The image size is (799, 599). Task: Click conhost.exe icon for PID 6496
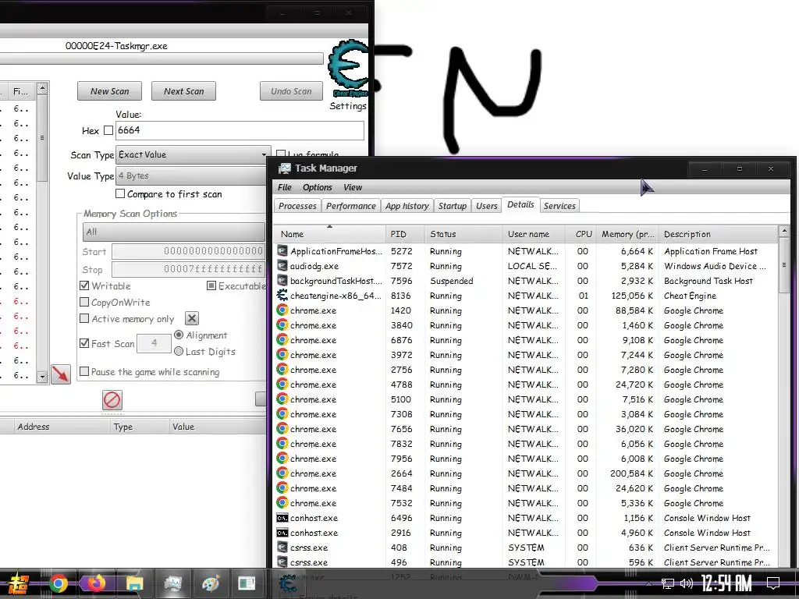click(282, 518)
